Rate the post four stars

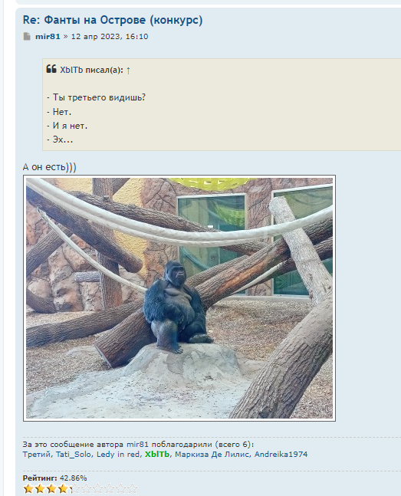point(63,488)
